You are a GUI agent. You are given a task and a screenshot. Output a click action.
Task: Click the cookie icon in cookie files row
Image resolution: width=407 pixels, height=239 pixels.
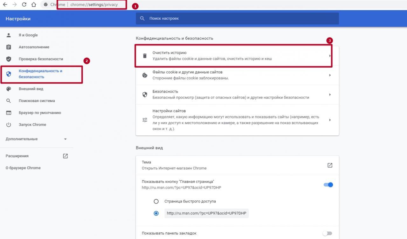click(x=145, y=75)
